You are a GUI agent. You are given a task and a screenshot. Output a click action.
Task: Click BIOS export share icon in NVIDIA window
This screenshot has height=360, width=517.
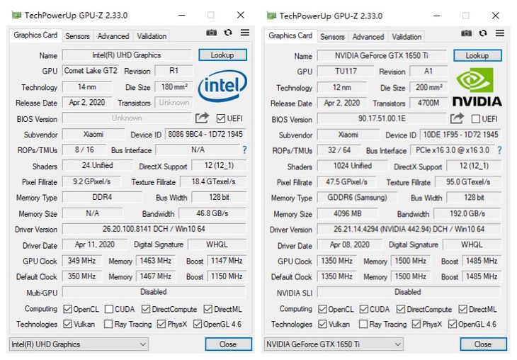click(x=457, y=118)
